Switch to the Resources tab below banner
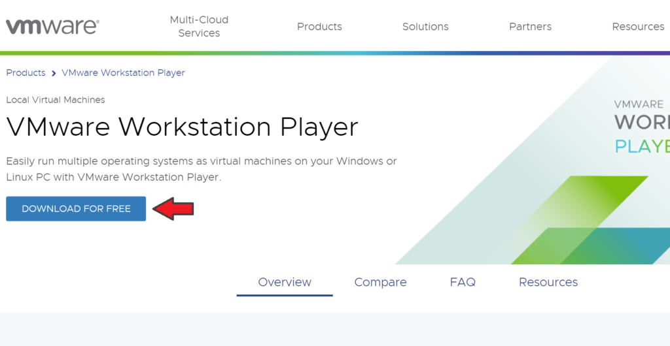This screenshot has width=670, height=346. (548, 282)
